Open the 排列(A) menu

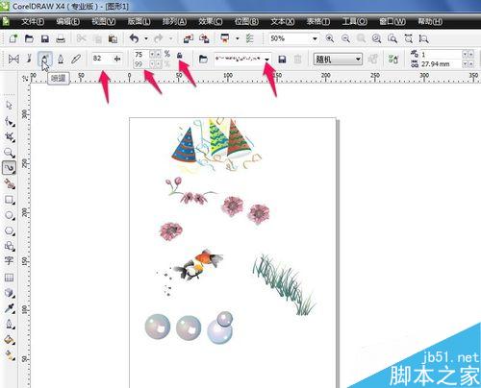coord(174,21)
